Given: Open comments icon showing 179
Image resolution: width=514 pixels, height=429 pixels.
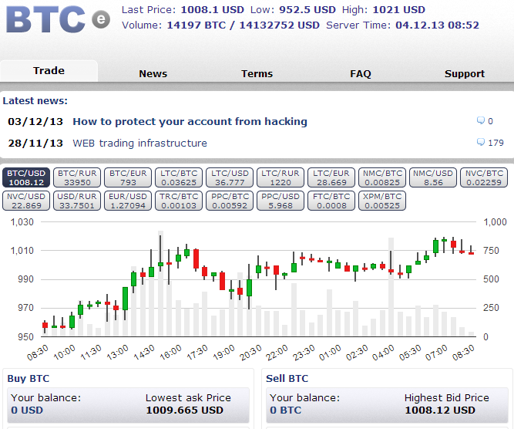Looking at the screenshot, I should tap(481, 142).
